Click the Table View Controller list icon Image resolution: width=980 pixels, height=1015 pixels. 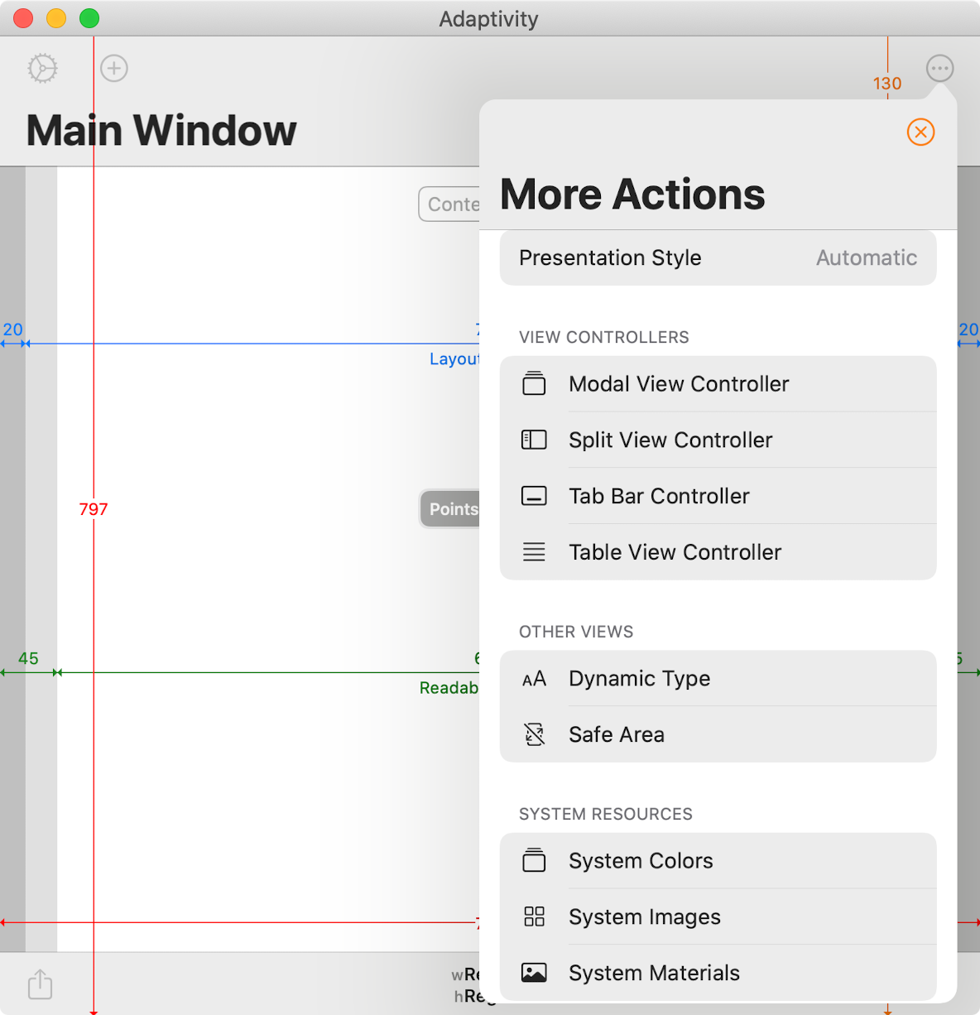coord(534,552)
